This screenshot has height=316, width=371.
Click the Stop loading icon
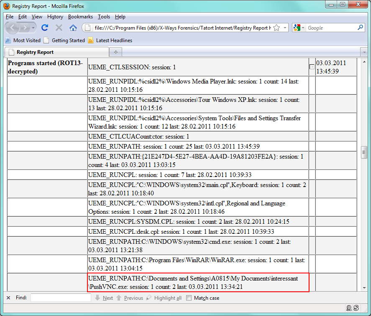click(x=59, y=28)
